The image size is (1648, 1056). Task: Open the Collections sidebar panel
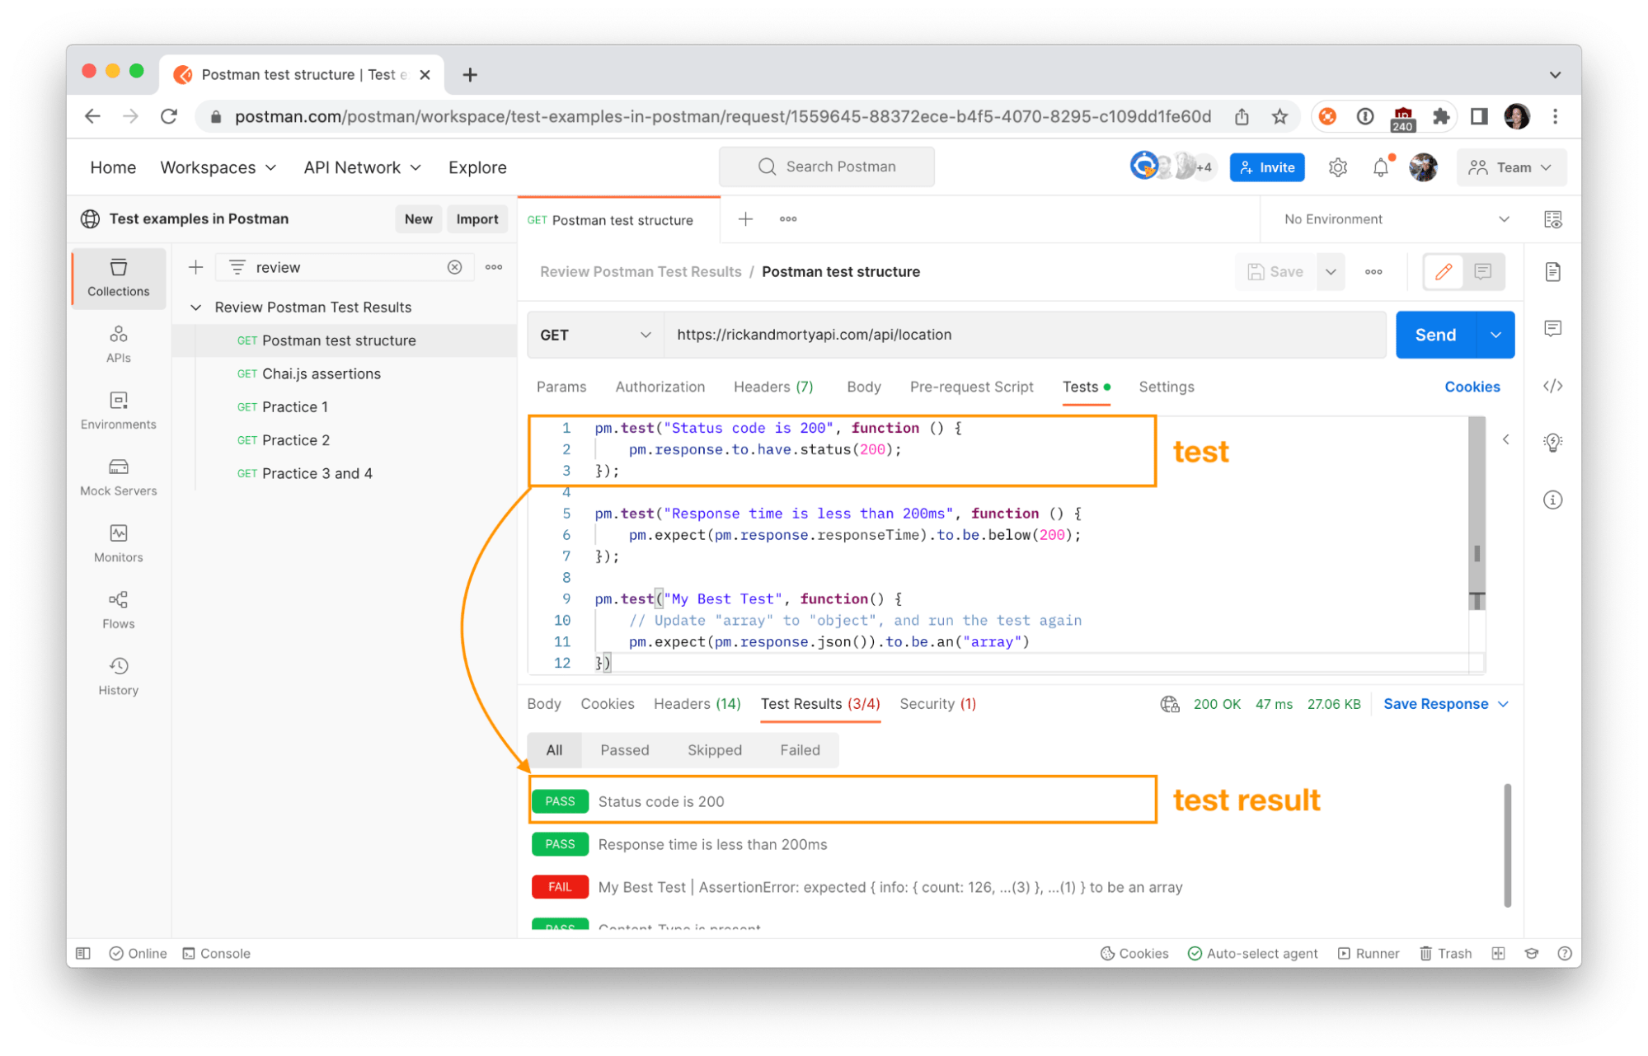[x=118, y=278]
